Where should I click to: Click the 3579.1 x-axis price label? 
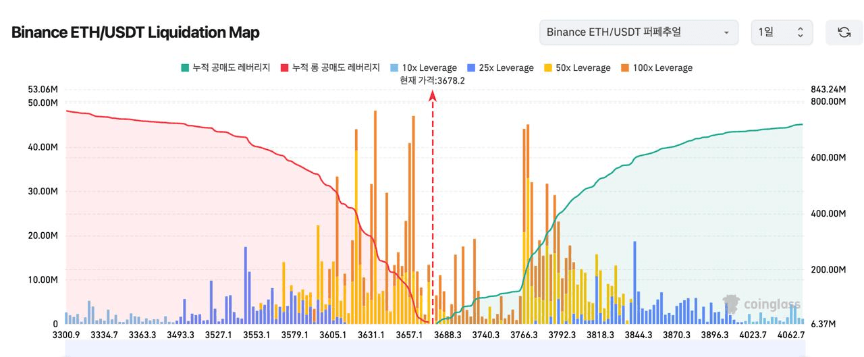pyautogui.click(x=294, y=335)
